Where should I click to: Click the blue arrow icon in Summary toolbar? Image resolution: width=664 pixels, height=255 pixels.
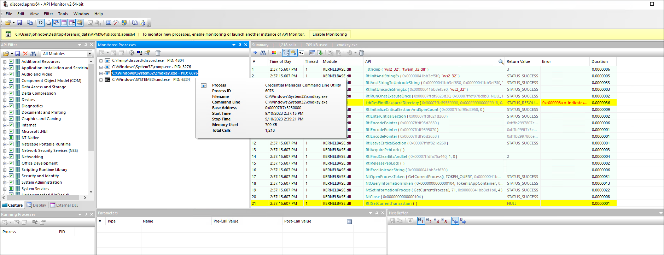(x=255, y=53)
